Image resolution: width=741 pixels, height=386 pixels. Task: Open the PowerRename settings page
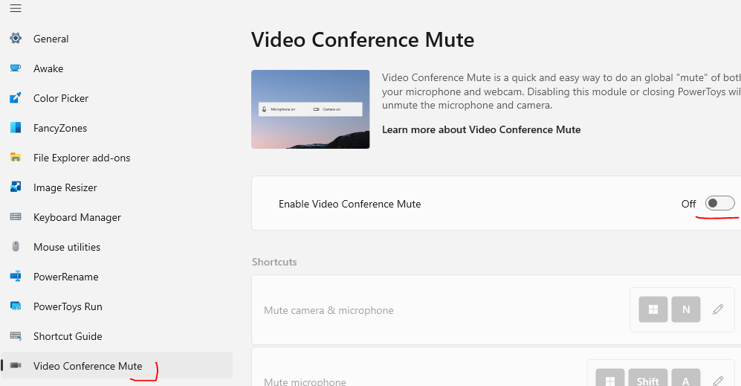(x=65, y=277)
